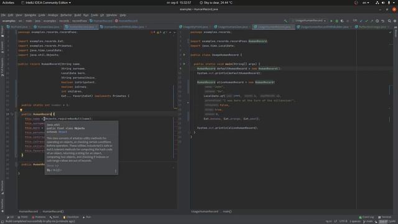The image size is (398, 224).
Task: Open the File menu
Action: click(3, 15)
